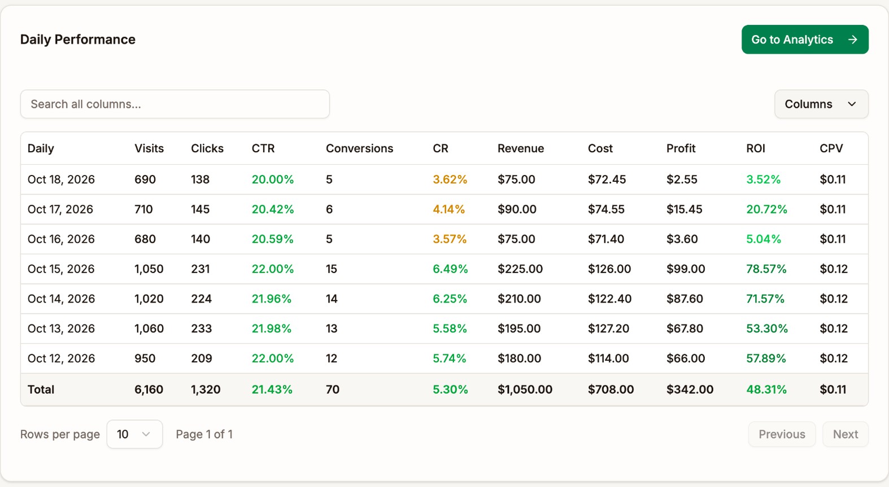
Task: Click the Daily Performance heading
Action: tap(78, 40)
